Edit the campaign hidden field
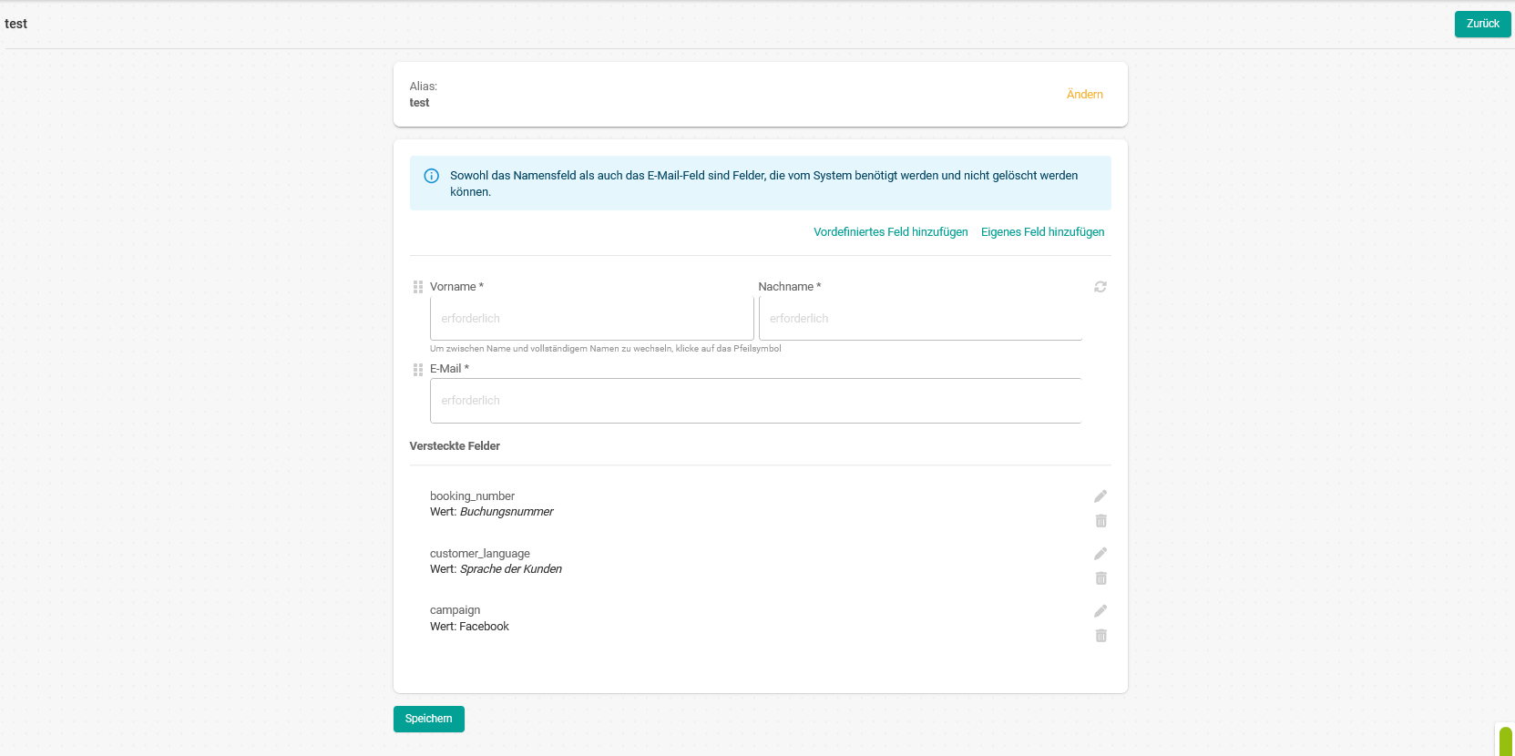The image size is (1515, 756). [1100, 611]
